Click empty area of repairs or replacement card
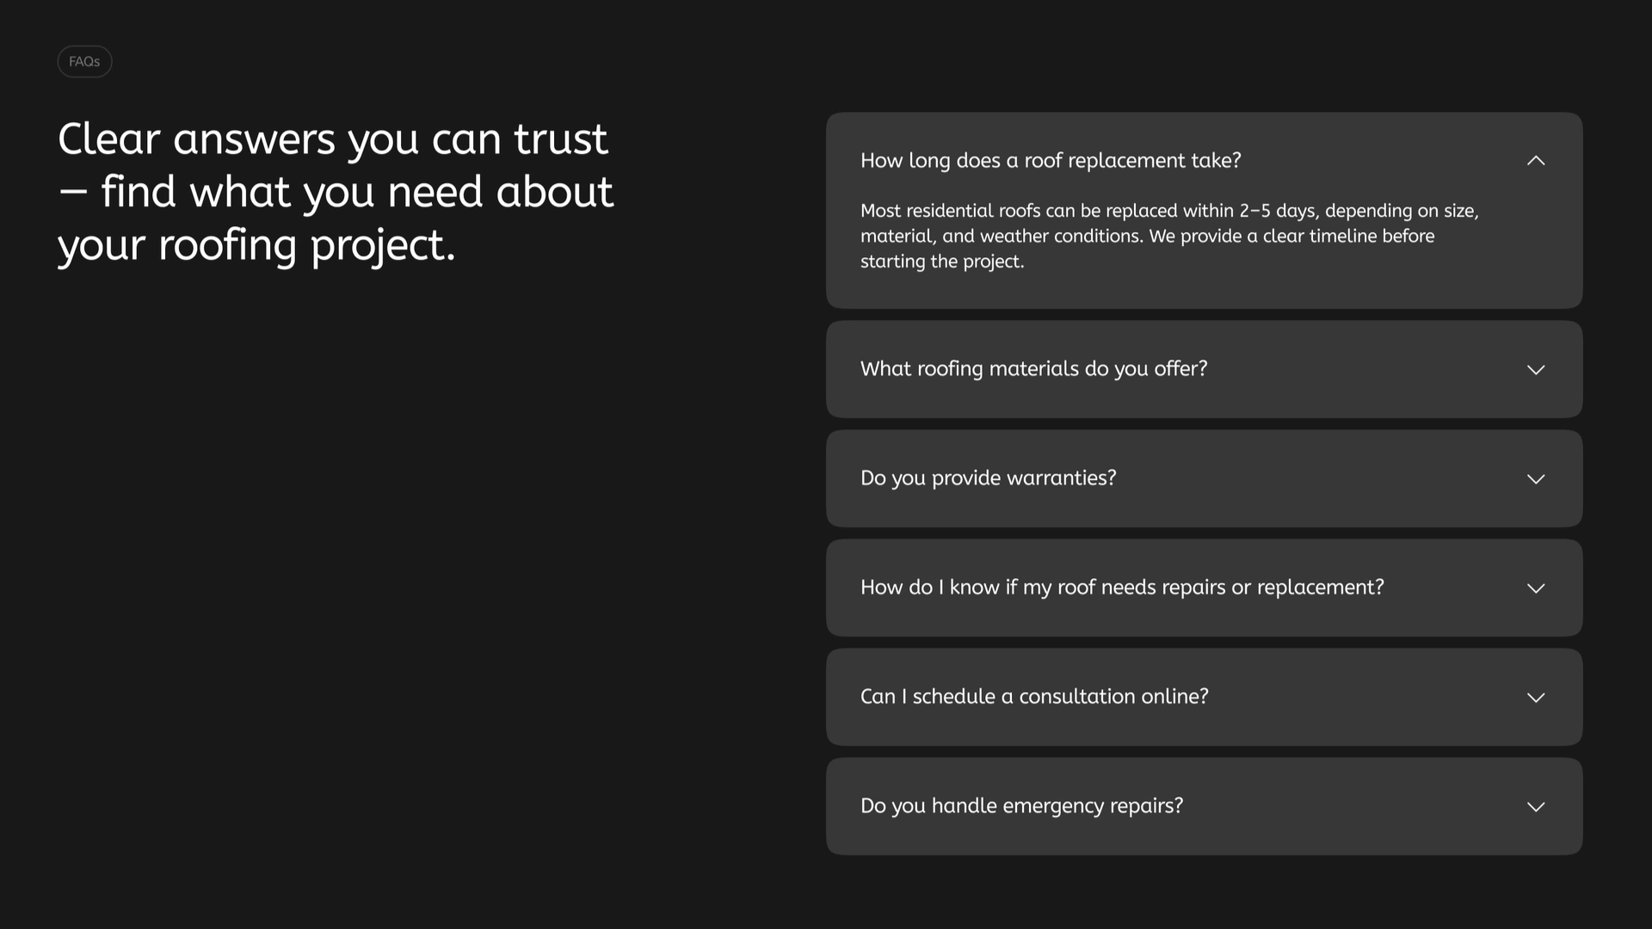1652x929 pixels. click(1454, 588)
